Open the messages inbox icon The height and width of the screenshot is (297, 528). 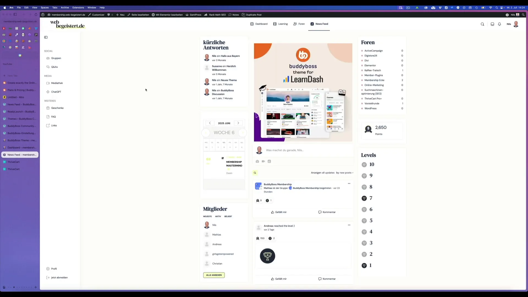tap(492, 24)
